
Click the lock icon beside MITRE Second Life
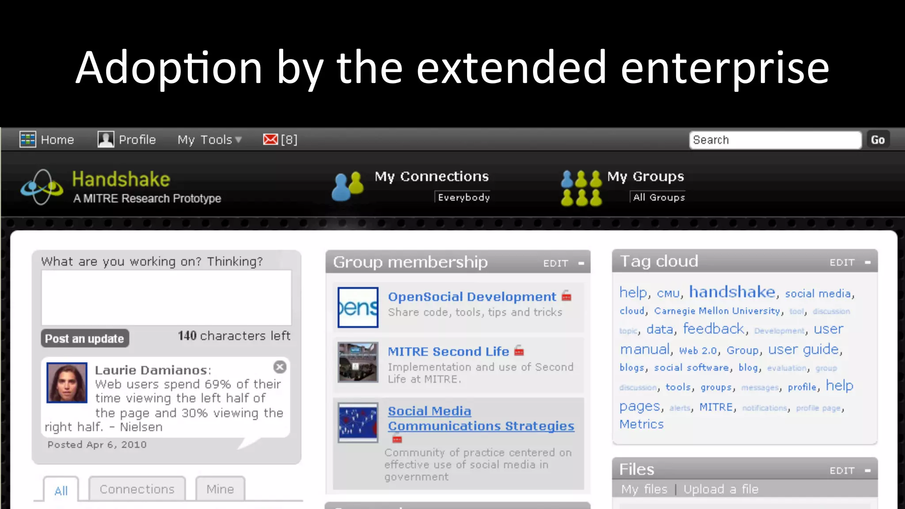point(519,351)
